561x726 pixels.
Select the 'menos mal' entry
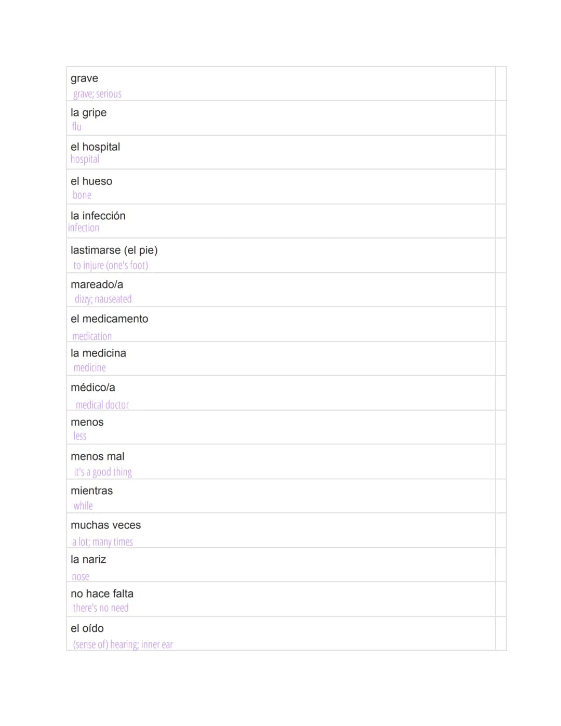[x=97, y=456]
